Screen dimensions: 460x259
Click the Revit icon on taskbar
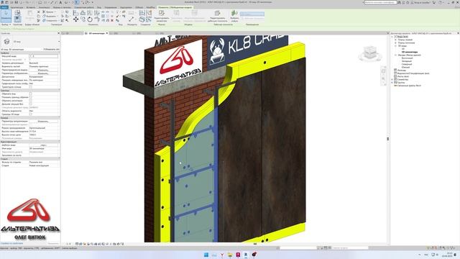tap(246, 255)
